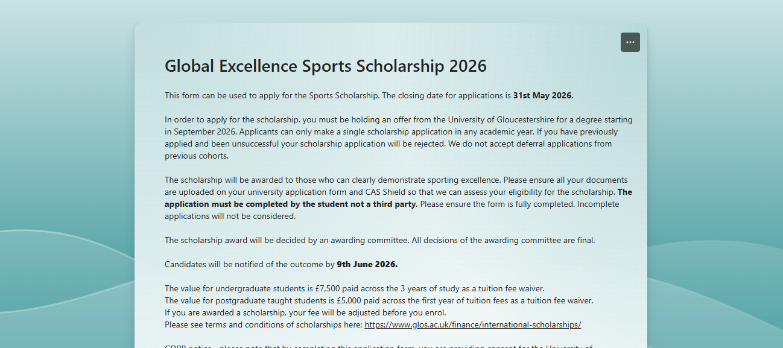Click the bold 31st May 2026 closing date
The height and width of the screenshot is (348, 783).
(542, 95)
